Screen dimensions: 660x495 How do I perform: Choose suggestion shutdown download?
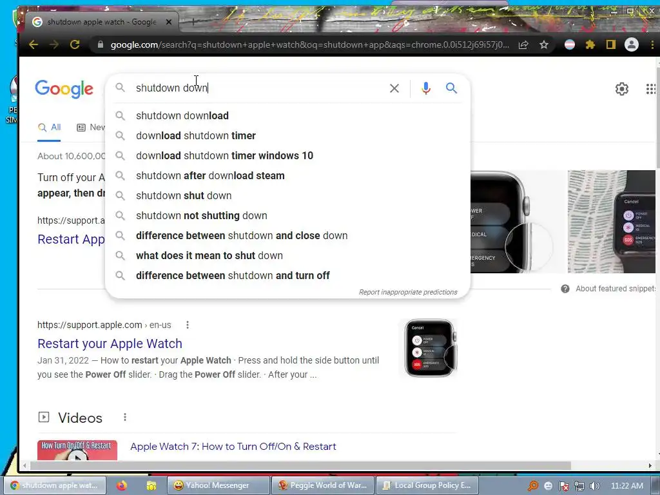pos(287,116)
